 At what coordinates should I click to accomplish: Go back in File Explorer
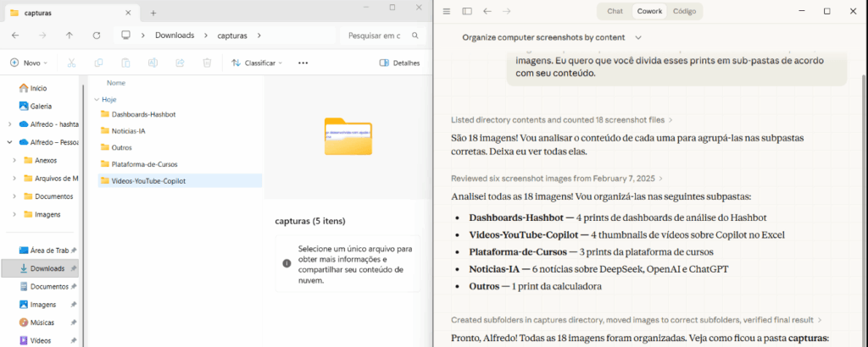[15, 36]
